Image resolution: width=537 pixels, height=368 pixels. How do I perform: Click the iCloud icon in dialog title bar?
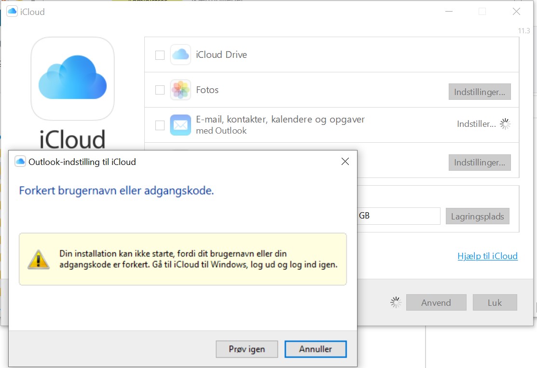(20, 162)
